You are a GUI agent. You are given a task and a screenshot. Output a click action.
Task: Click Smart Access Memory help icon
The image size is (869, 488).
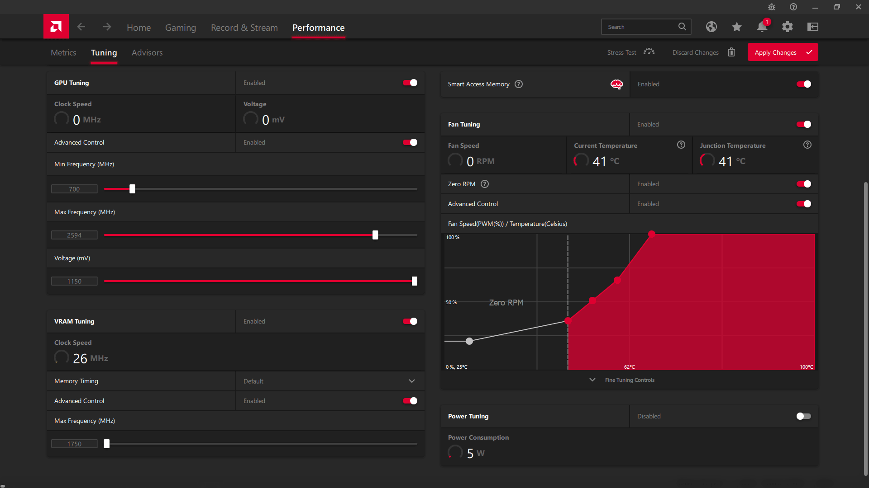[519, 84]
